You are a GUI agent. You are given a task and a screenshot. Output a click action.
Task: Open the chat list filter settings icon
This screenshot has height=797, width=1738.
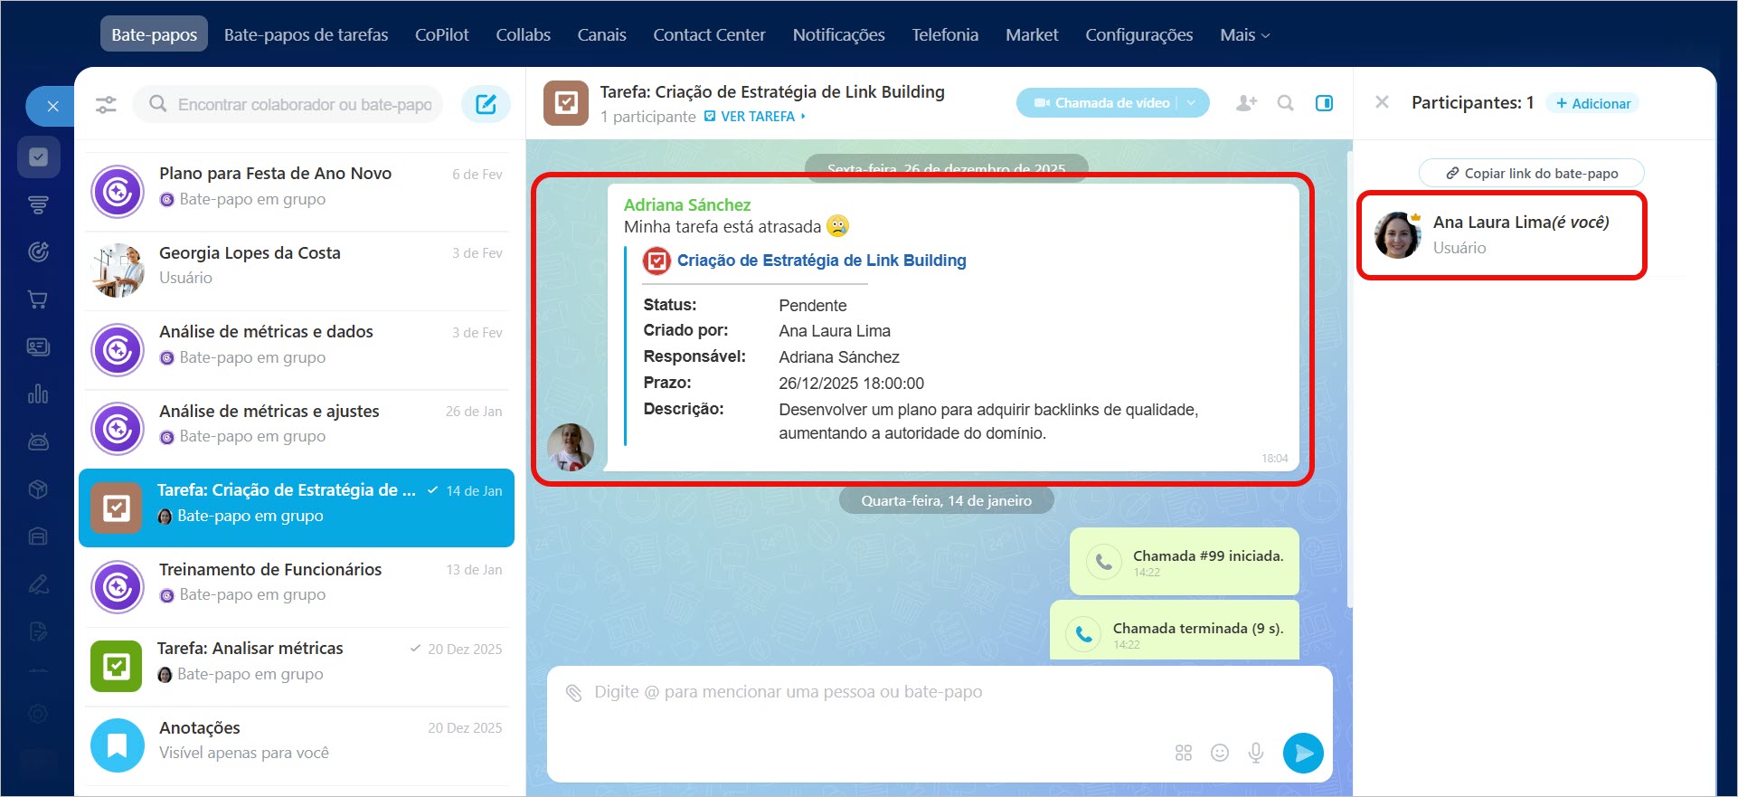click(106, 105)
